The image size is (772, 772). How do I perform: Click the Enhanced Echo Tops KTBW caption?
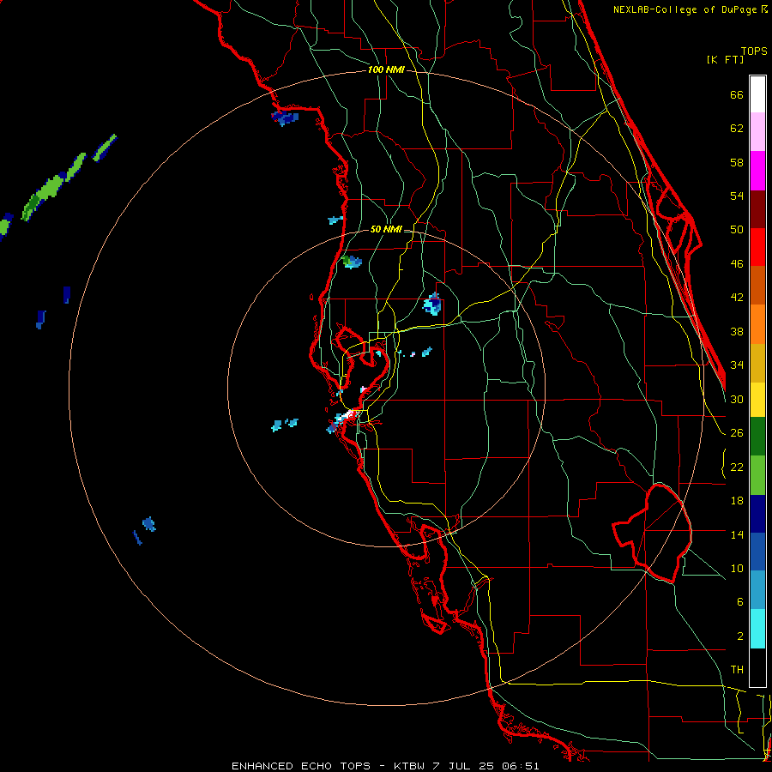(385, 766)
